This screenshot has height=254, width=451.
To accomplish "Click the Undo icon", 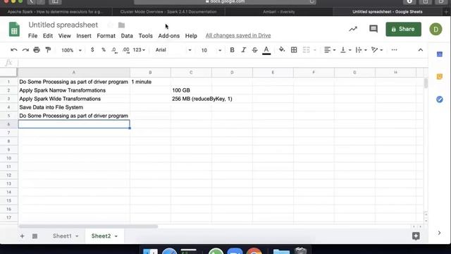I will (13, 50).
